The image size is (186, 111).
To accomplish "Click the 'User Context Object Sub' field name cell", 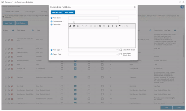I will coord(25,90).
